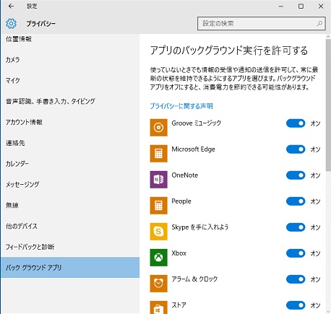
Task: Select バック グラウンド アプリ in sidebar
Action: [x=70, y=267]
